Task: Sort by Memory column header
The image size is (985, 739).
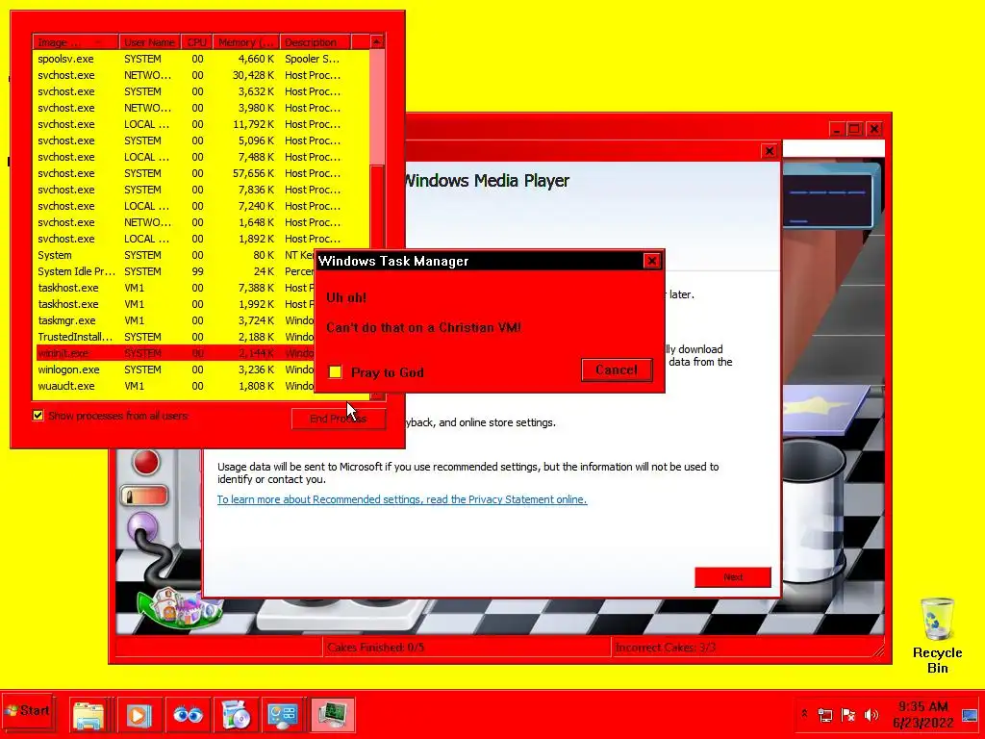Action: coord(246,42)
